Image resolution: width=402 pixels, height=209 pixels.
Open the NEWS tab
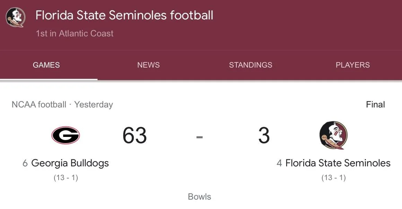point(148,65)
